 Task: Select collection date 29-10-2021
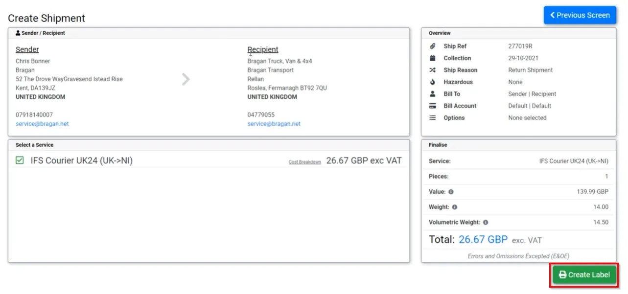tap(523, 58)
